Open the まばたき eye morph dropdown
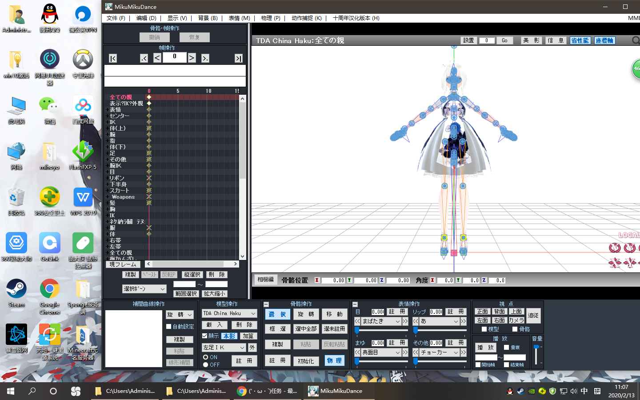This screenshot has width=640, height=400. click(381, 321)
